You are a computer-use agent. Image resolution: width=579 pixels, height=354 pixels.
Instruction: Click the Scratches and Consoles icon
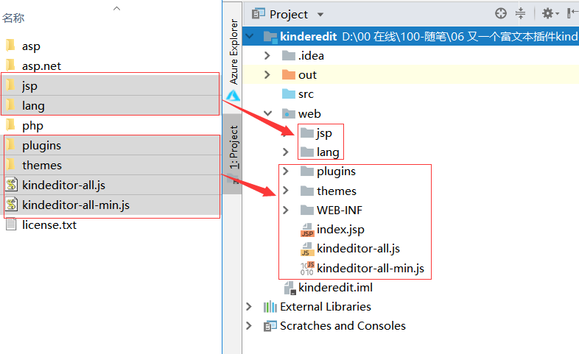[270, 326]
